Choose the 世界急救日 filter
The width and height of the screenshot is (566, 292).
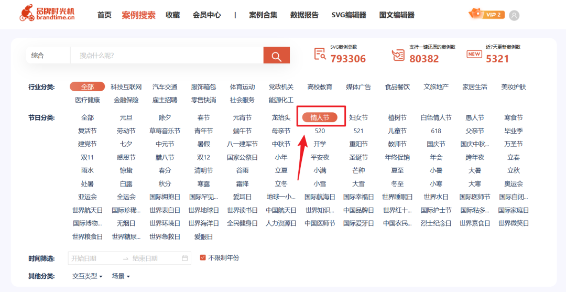(165, 237)
